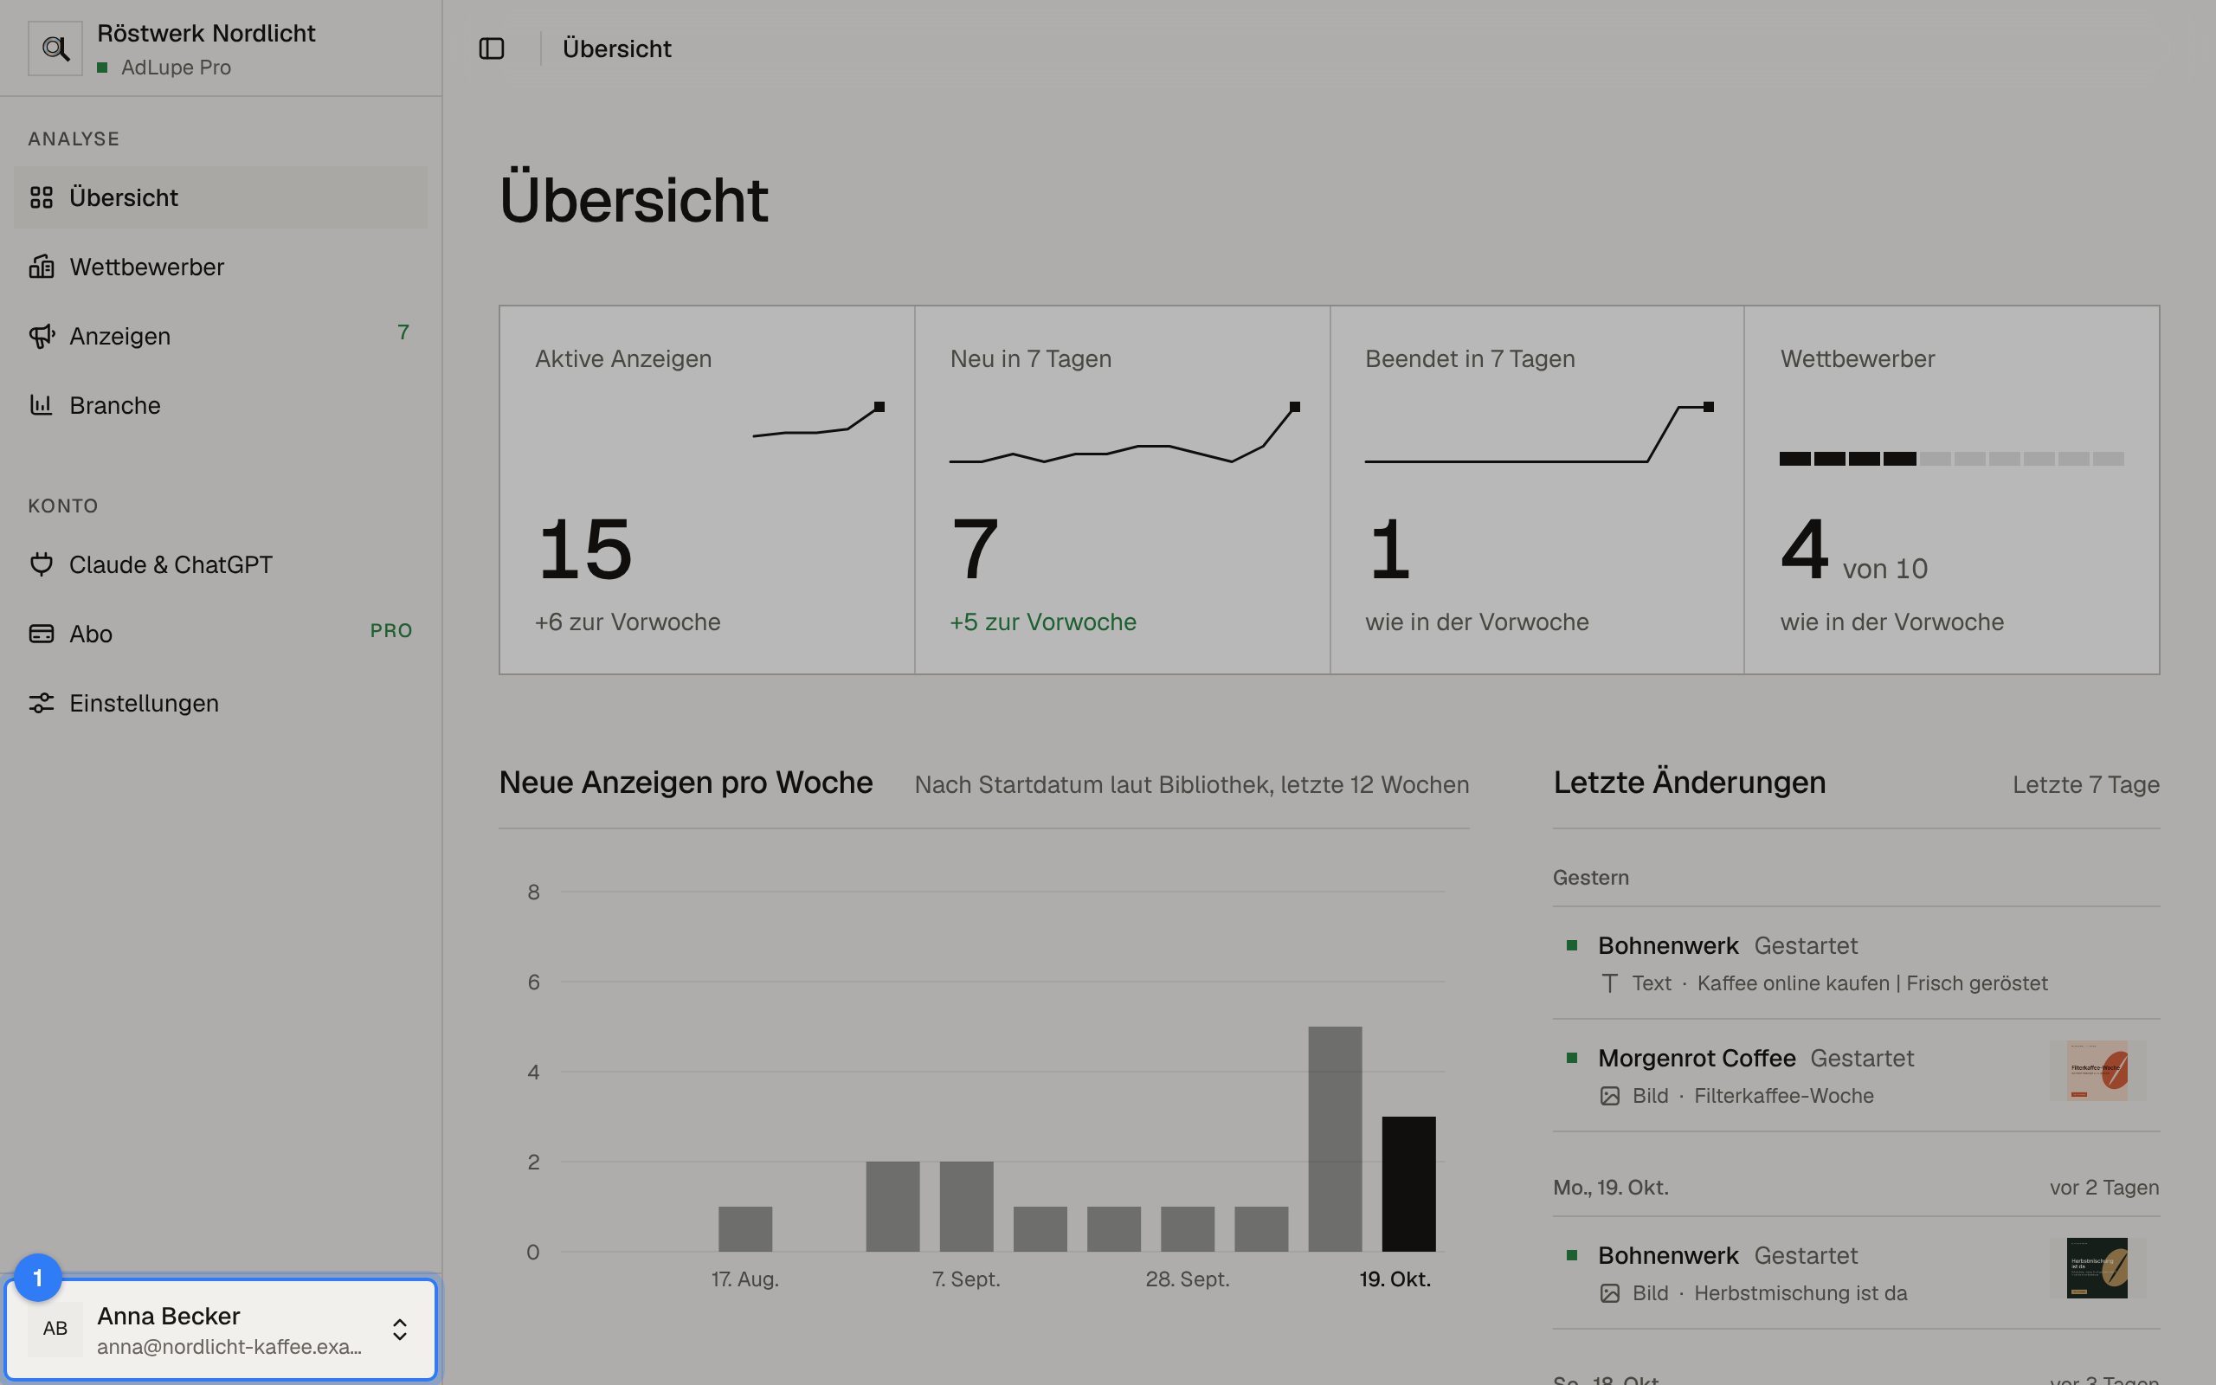
Task: Click the black 19. Okt. chart bar
Action: [1408, 1183]
